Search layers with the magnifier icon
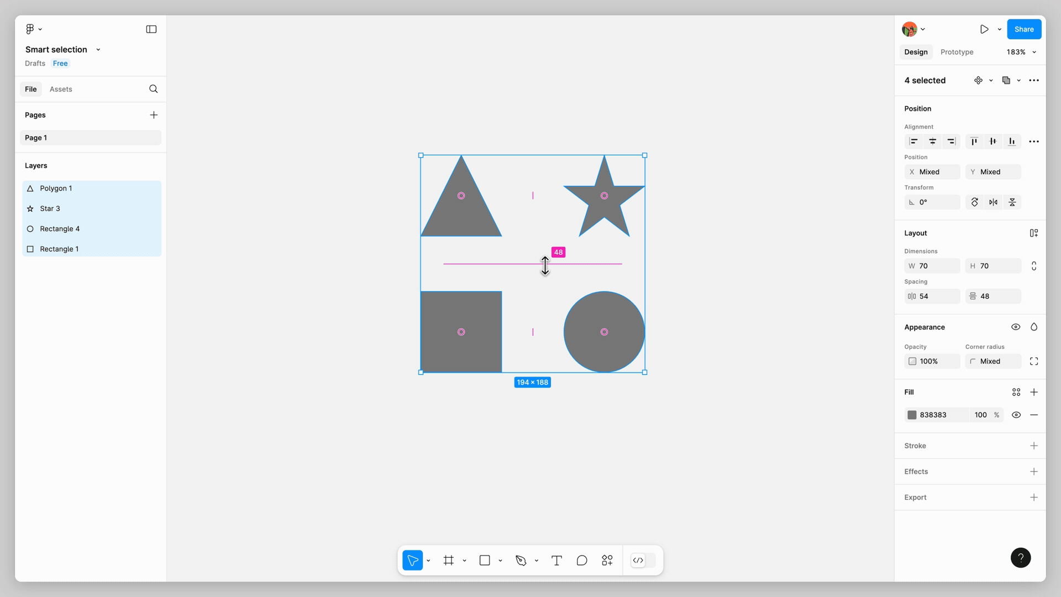1061x597 pixels. point(154,89)
